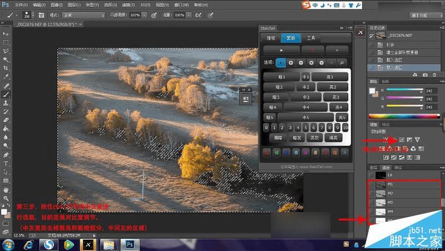Viewport: 445px width, 251px height.
Task: Toggle visibility of channel M3
Action: tap(371, 203)
